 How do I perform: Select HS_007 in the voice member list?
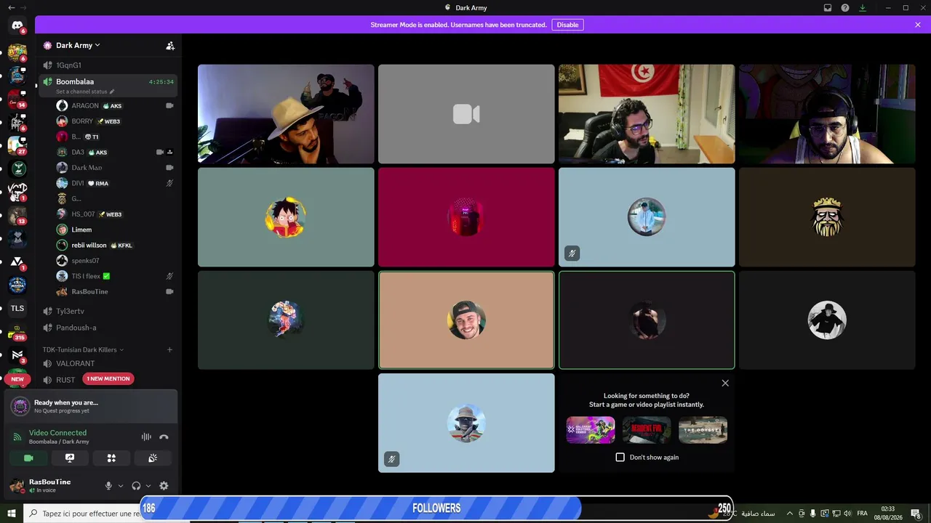coord(115,214)
